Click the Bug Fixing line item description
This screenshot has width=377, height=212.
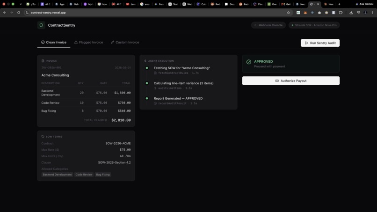(x=49, y=111)
